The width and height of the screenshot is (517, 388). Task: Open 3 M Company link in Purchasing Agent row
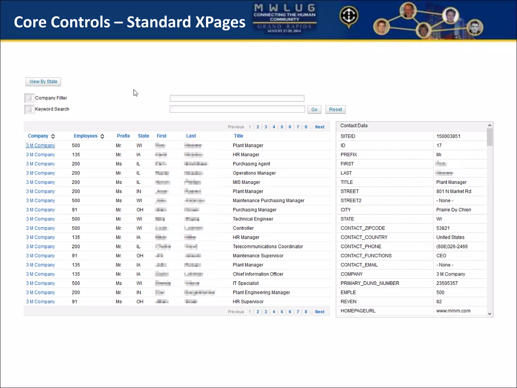tap(40, 164)
